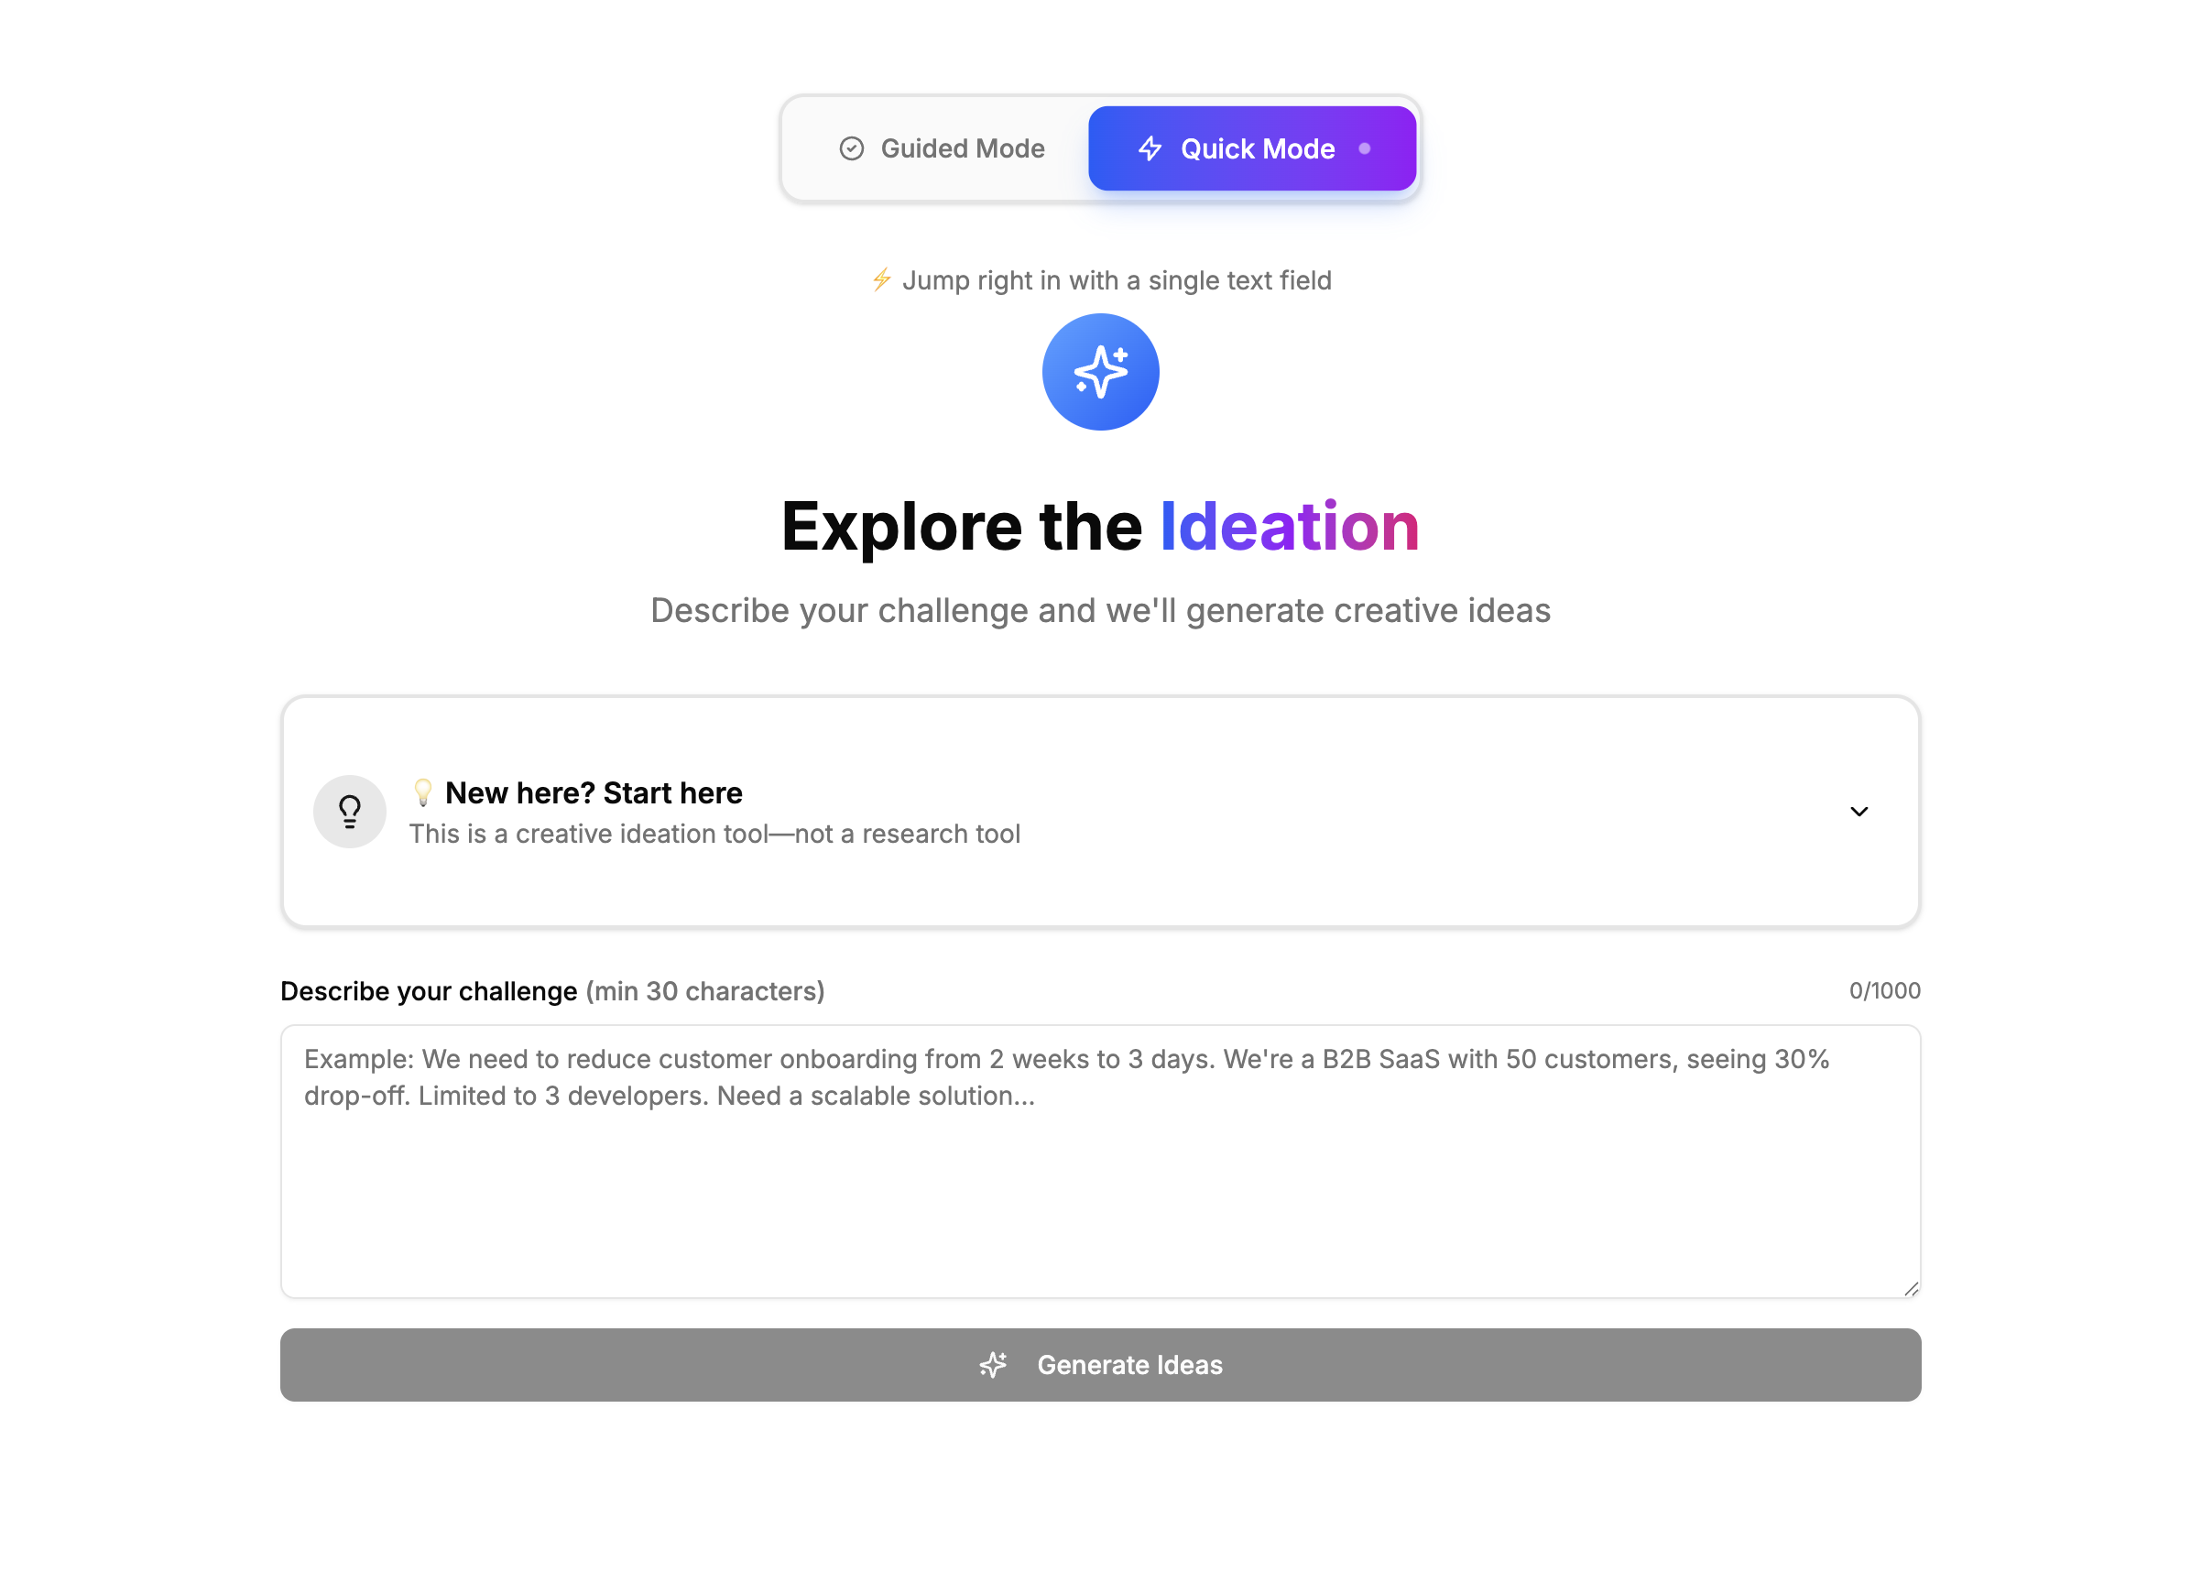2191x1572 pixels.
Task: Click the sparkle icon on Generate Ideas button
Action: coord(994,1364)
